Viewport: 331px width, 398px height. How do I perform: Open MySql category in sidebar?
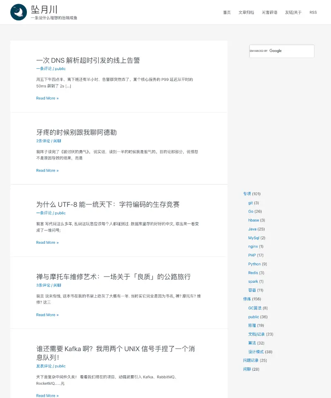coord(254,238)
